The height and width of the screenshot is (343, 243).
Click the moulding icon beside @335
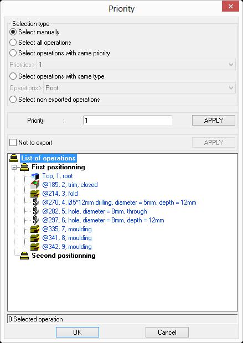coord(35,229)
